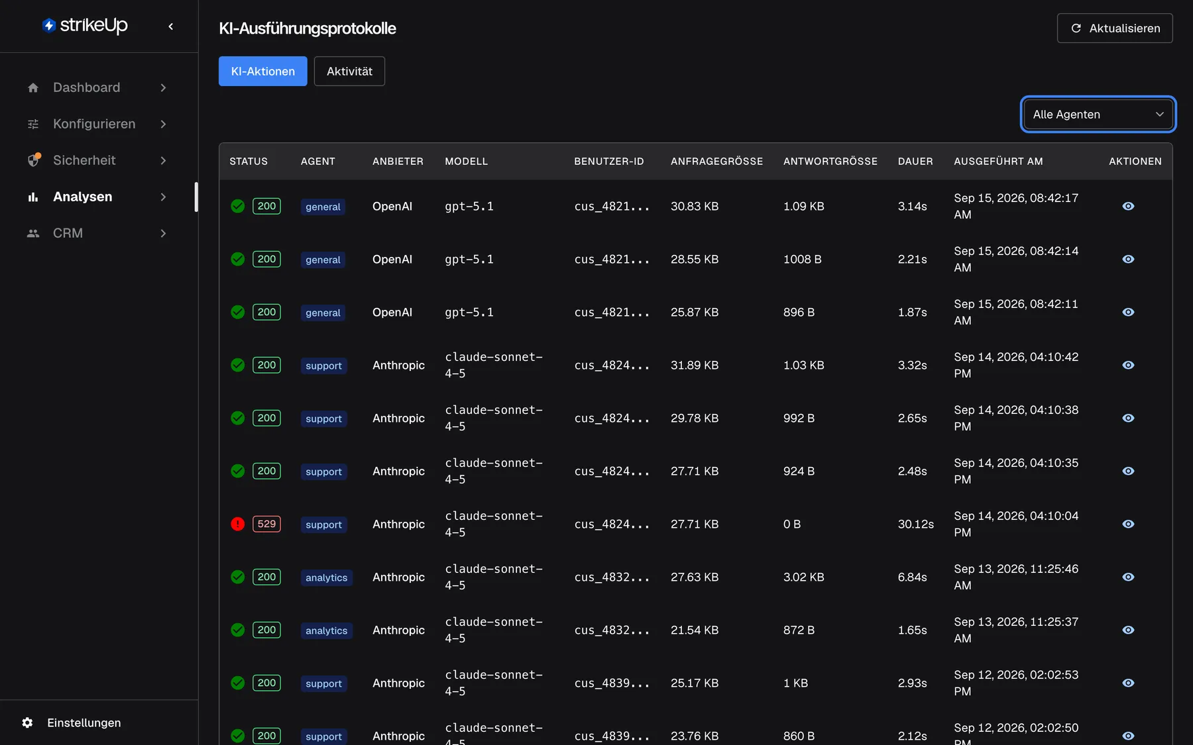Expand the Dashboard menu chevron

[163, 87]
